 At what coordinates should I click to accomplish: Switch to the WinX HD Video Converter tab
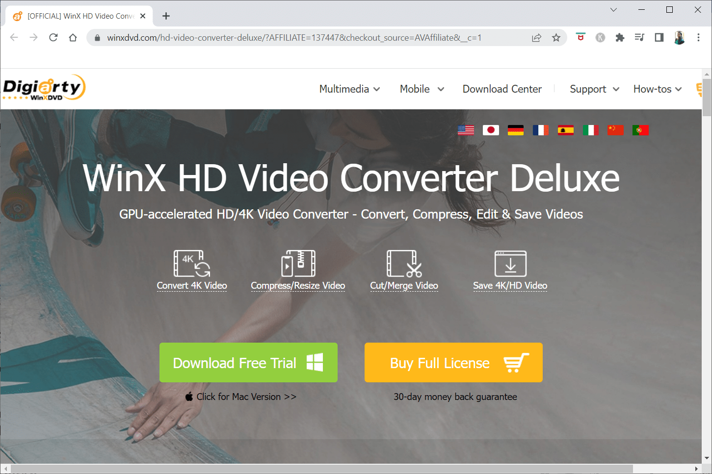coord(79,16)
